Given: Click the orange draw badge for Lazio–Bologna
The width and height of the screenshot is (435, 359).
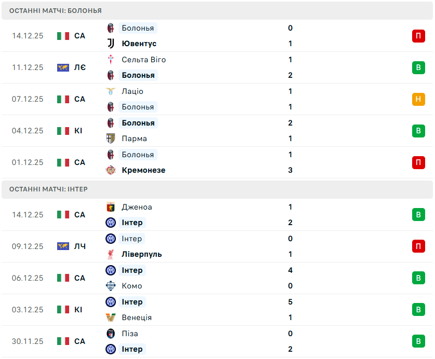Looking at the screenshot, I should pos(418,99).
